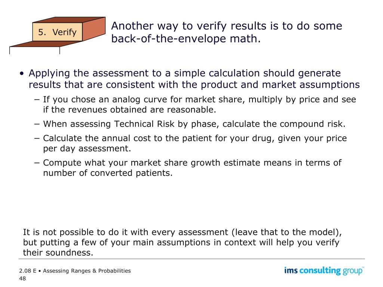Click the ims consulting group logo
The width and height of the screenshot is (383, 287).
[324, 271]
